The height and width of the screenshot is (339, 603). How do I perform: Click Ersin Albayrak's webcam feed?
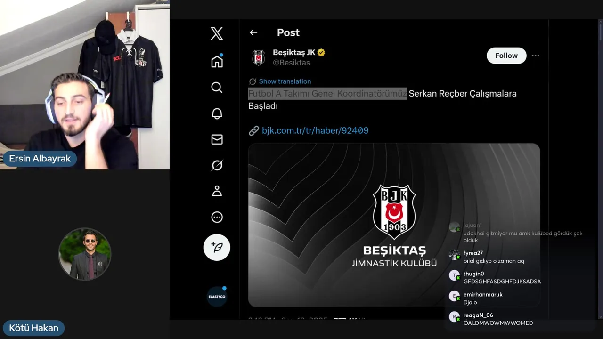(x=85, y=85)
